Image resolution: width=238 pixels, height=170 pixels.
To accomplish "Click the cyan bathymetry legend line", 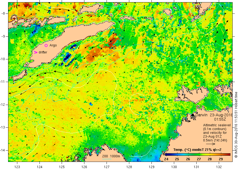I will pyautogui.click(x=107, y=159).
